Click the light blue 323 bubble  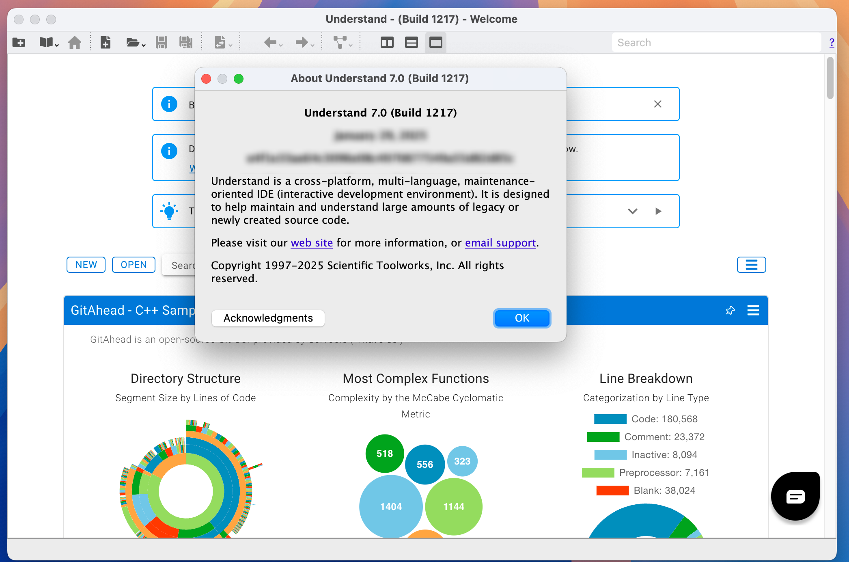click(x=462, y=461)
